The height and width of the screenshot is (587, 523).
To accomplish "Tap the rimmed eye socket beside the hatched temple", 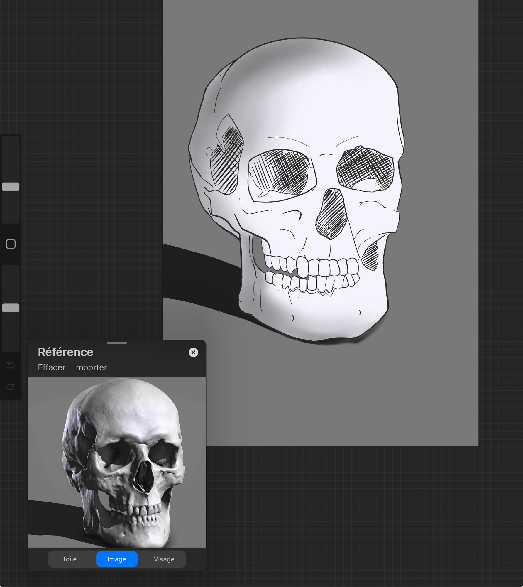I will pos(282,175).
